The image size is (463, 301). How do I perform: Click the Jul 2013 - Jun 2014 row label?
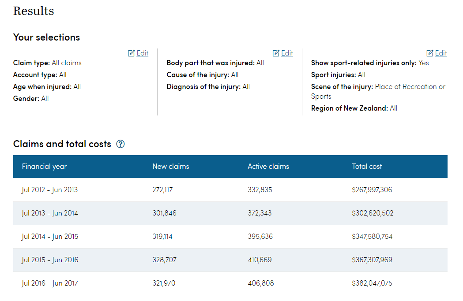(50, 213)
